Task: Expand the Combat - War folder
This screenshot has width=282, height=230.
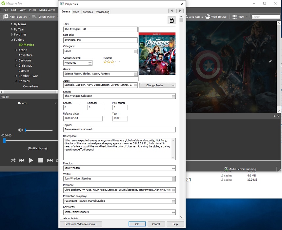Action: coord(16,76)
